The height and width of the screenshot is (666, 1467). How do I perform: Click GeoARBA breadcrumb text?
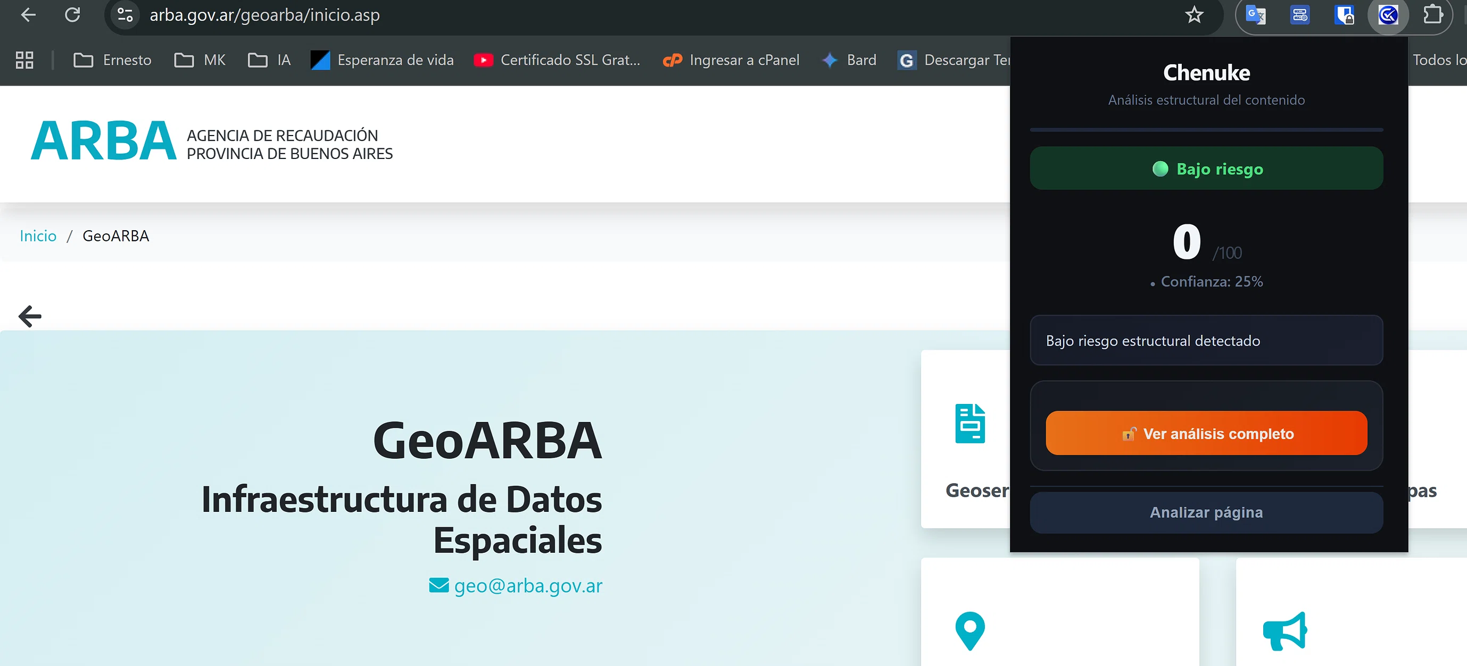[x=115, y=235]
